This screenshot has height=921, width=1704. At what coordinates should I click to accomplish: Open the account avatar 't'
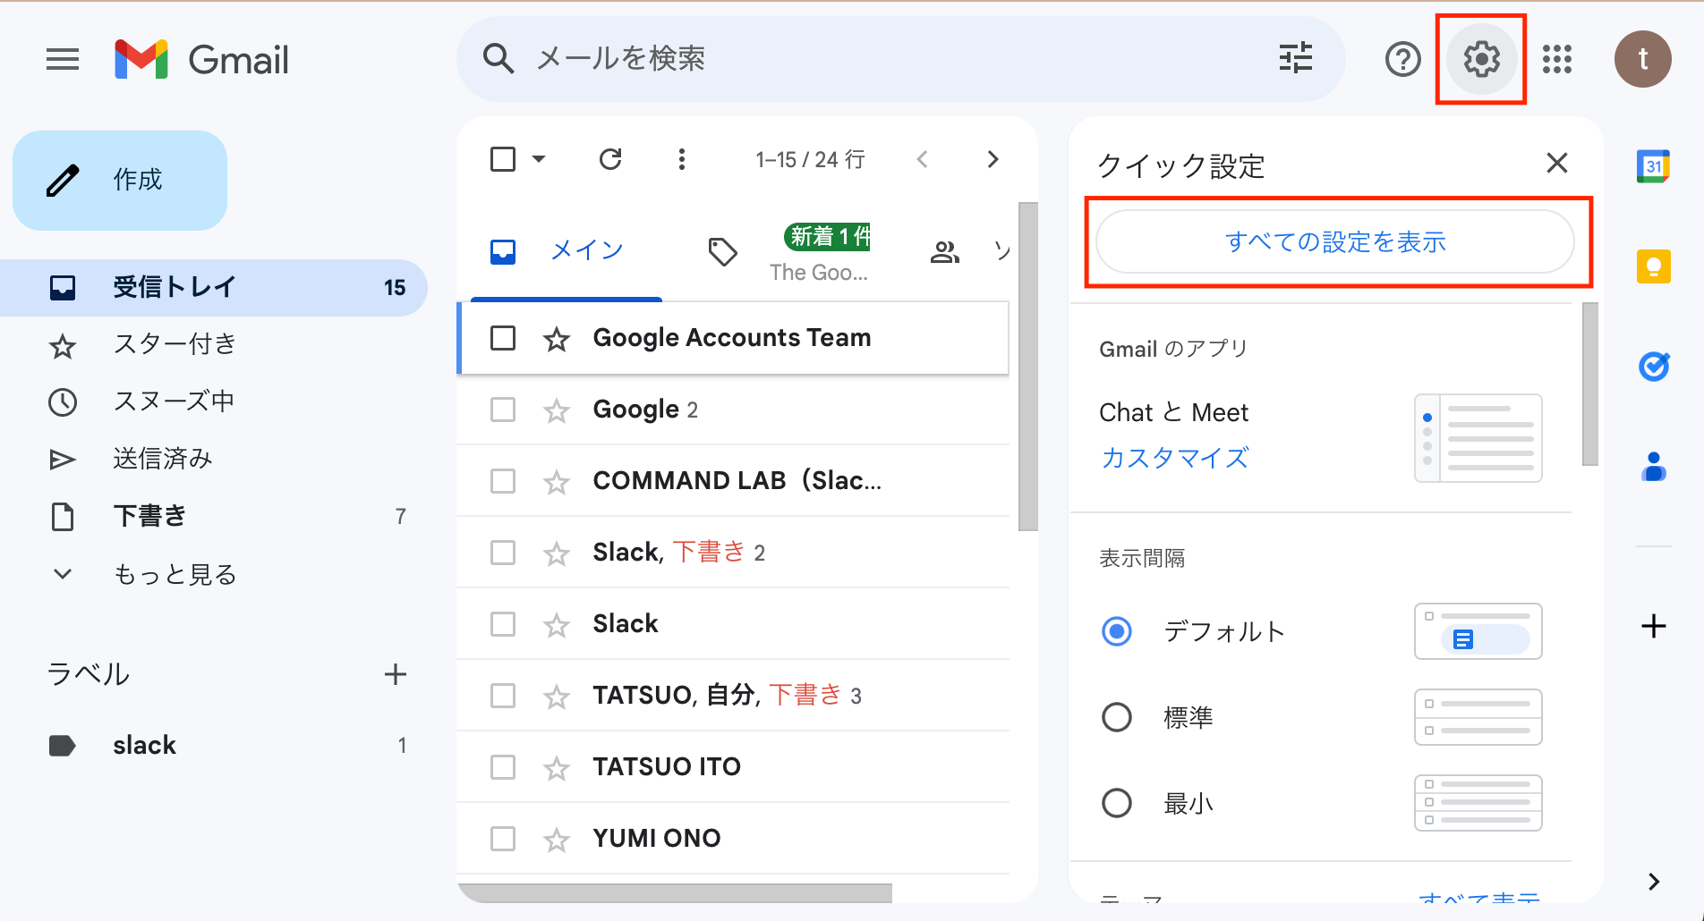[x=1642, y=59]
